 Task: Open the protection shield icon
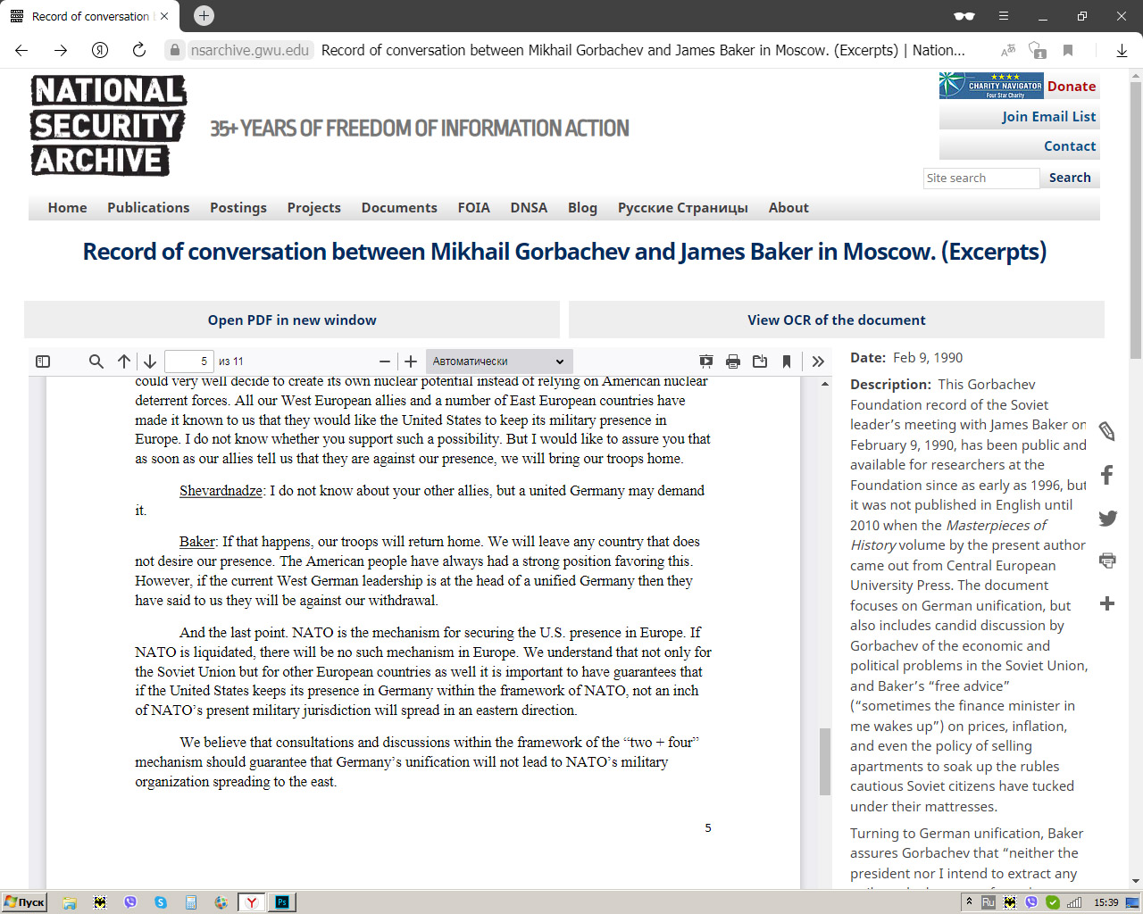pyautogui.click(x=1037, y=50)
